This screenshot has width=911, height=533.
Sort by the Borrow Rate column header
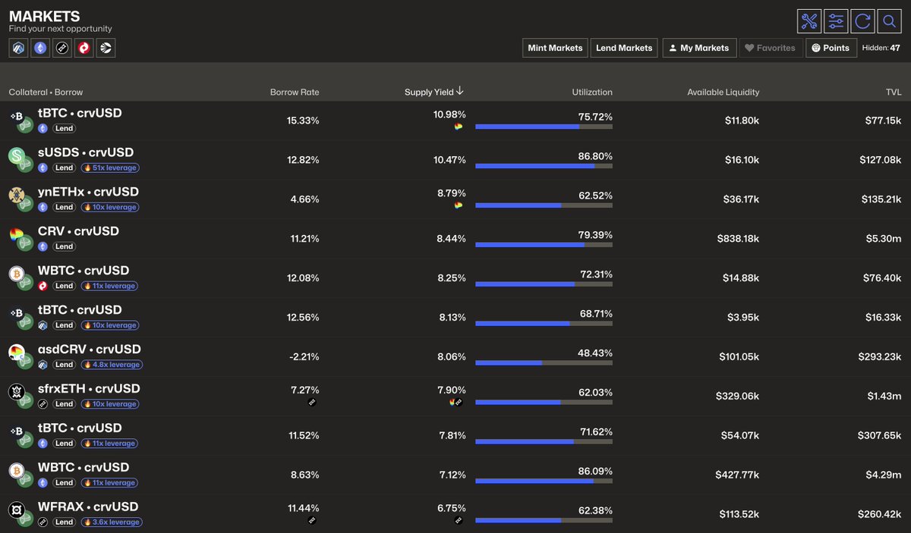click(295, 92)
